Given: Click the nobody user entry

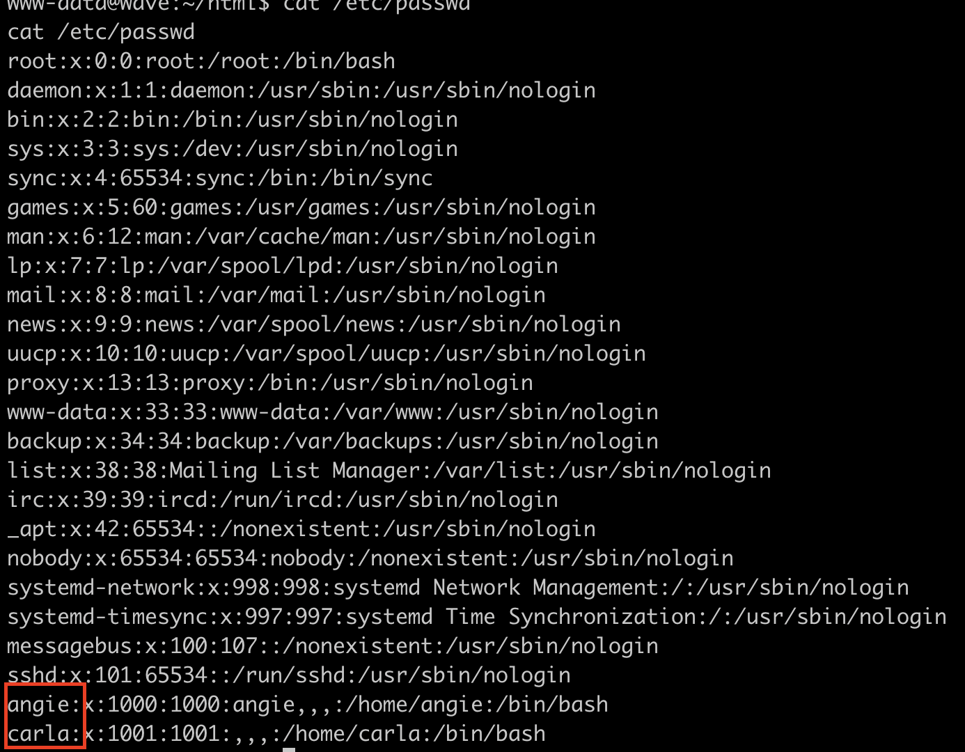Looking at the screenshot, I should [x=370, y=558].
